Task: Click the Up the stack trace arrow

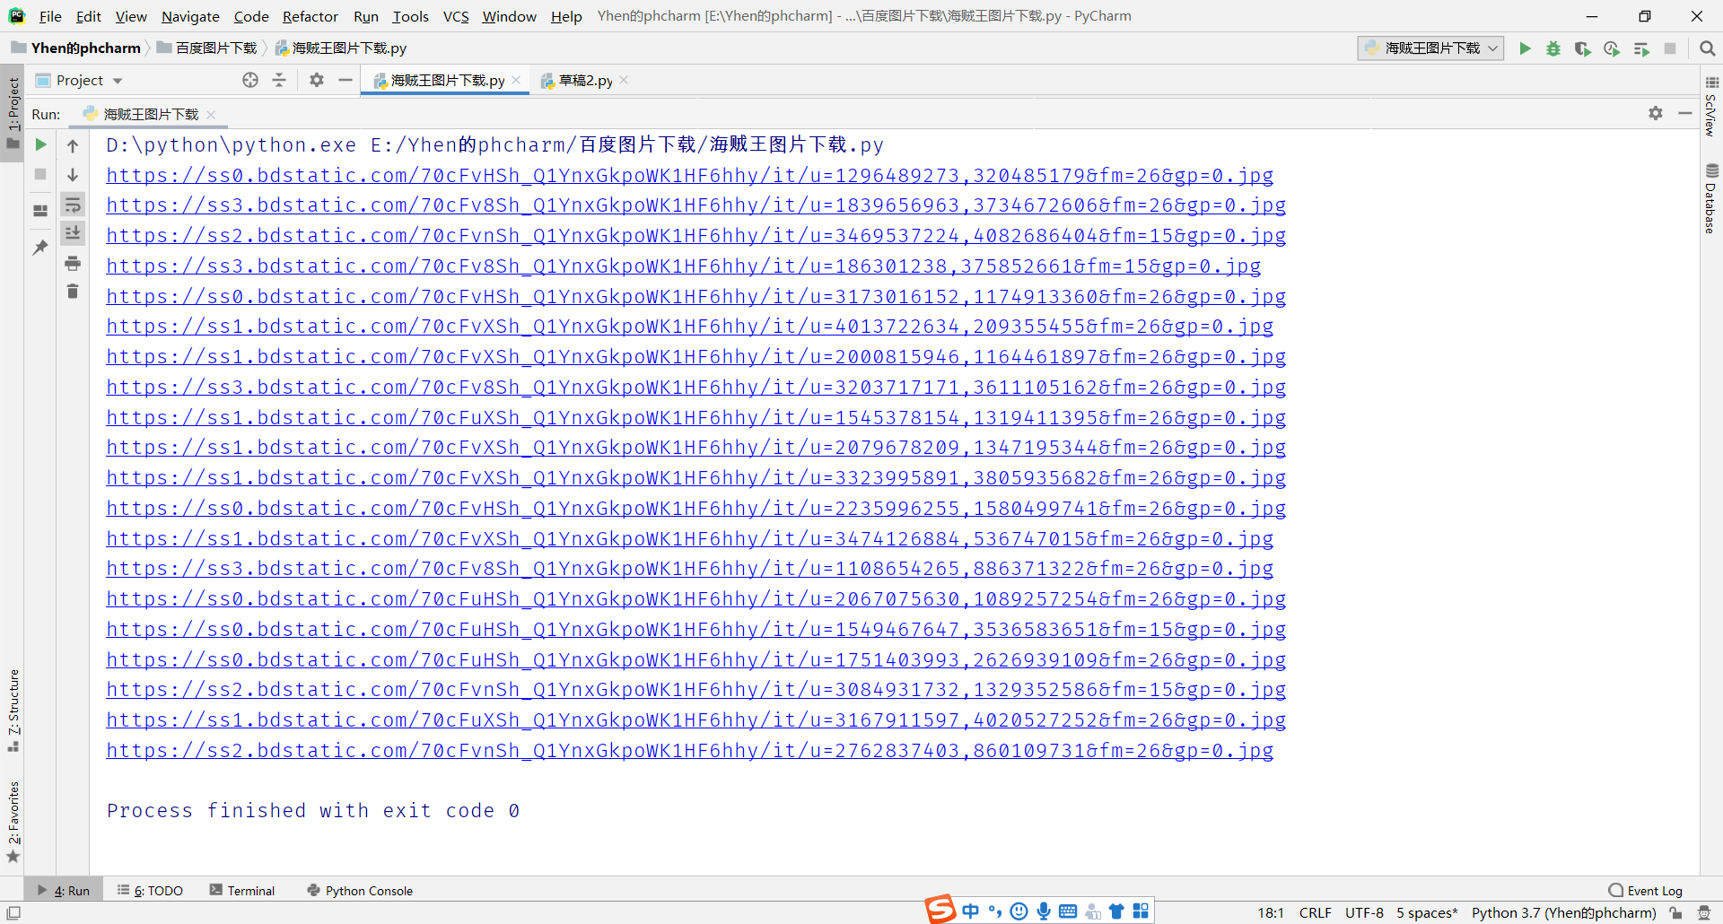Action: pyautogui.click(x=73, y=145)
